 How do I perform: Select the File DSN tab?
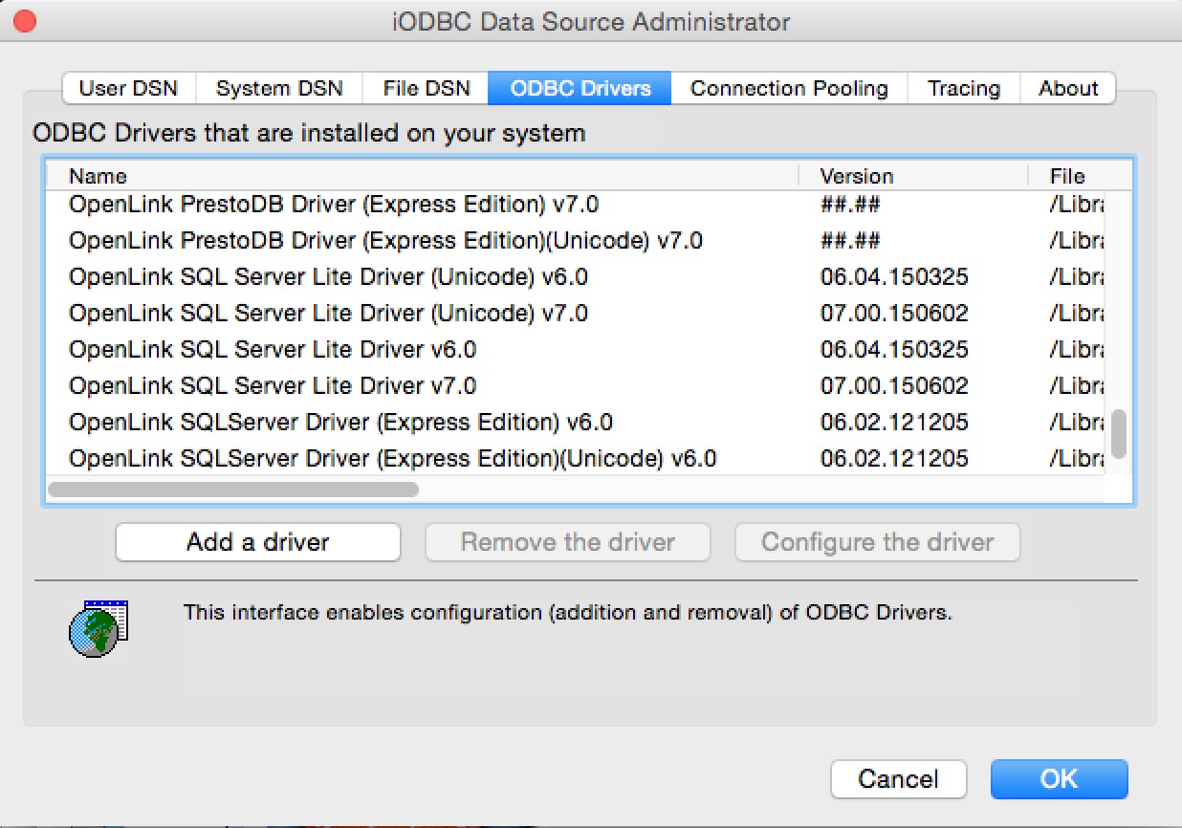pos(426,89)
